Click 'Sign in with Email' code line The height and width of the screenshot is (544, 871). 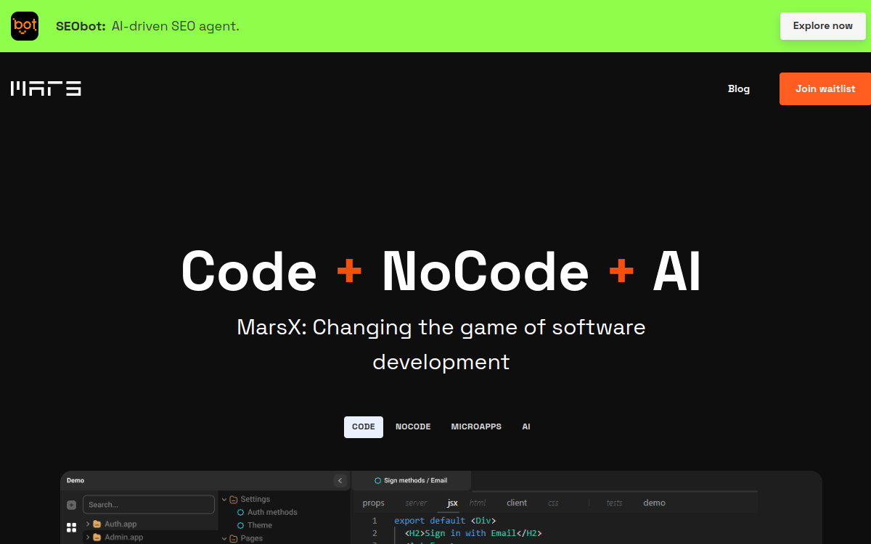(473, 533)
